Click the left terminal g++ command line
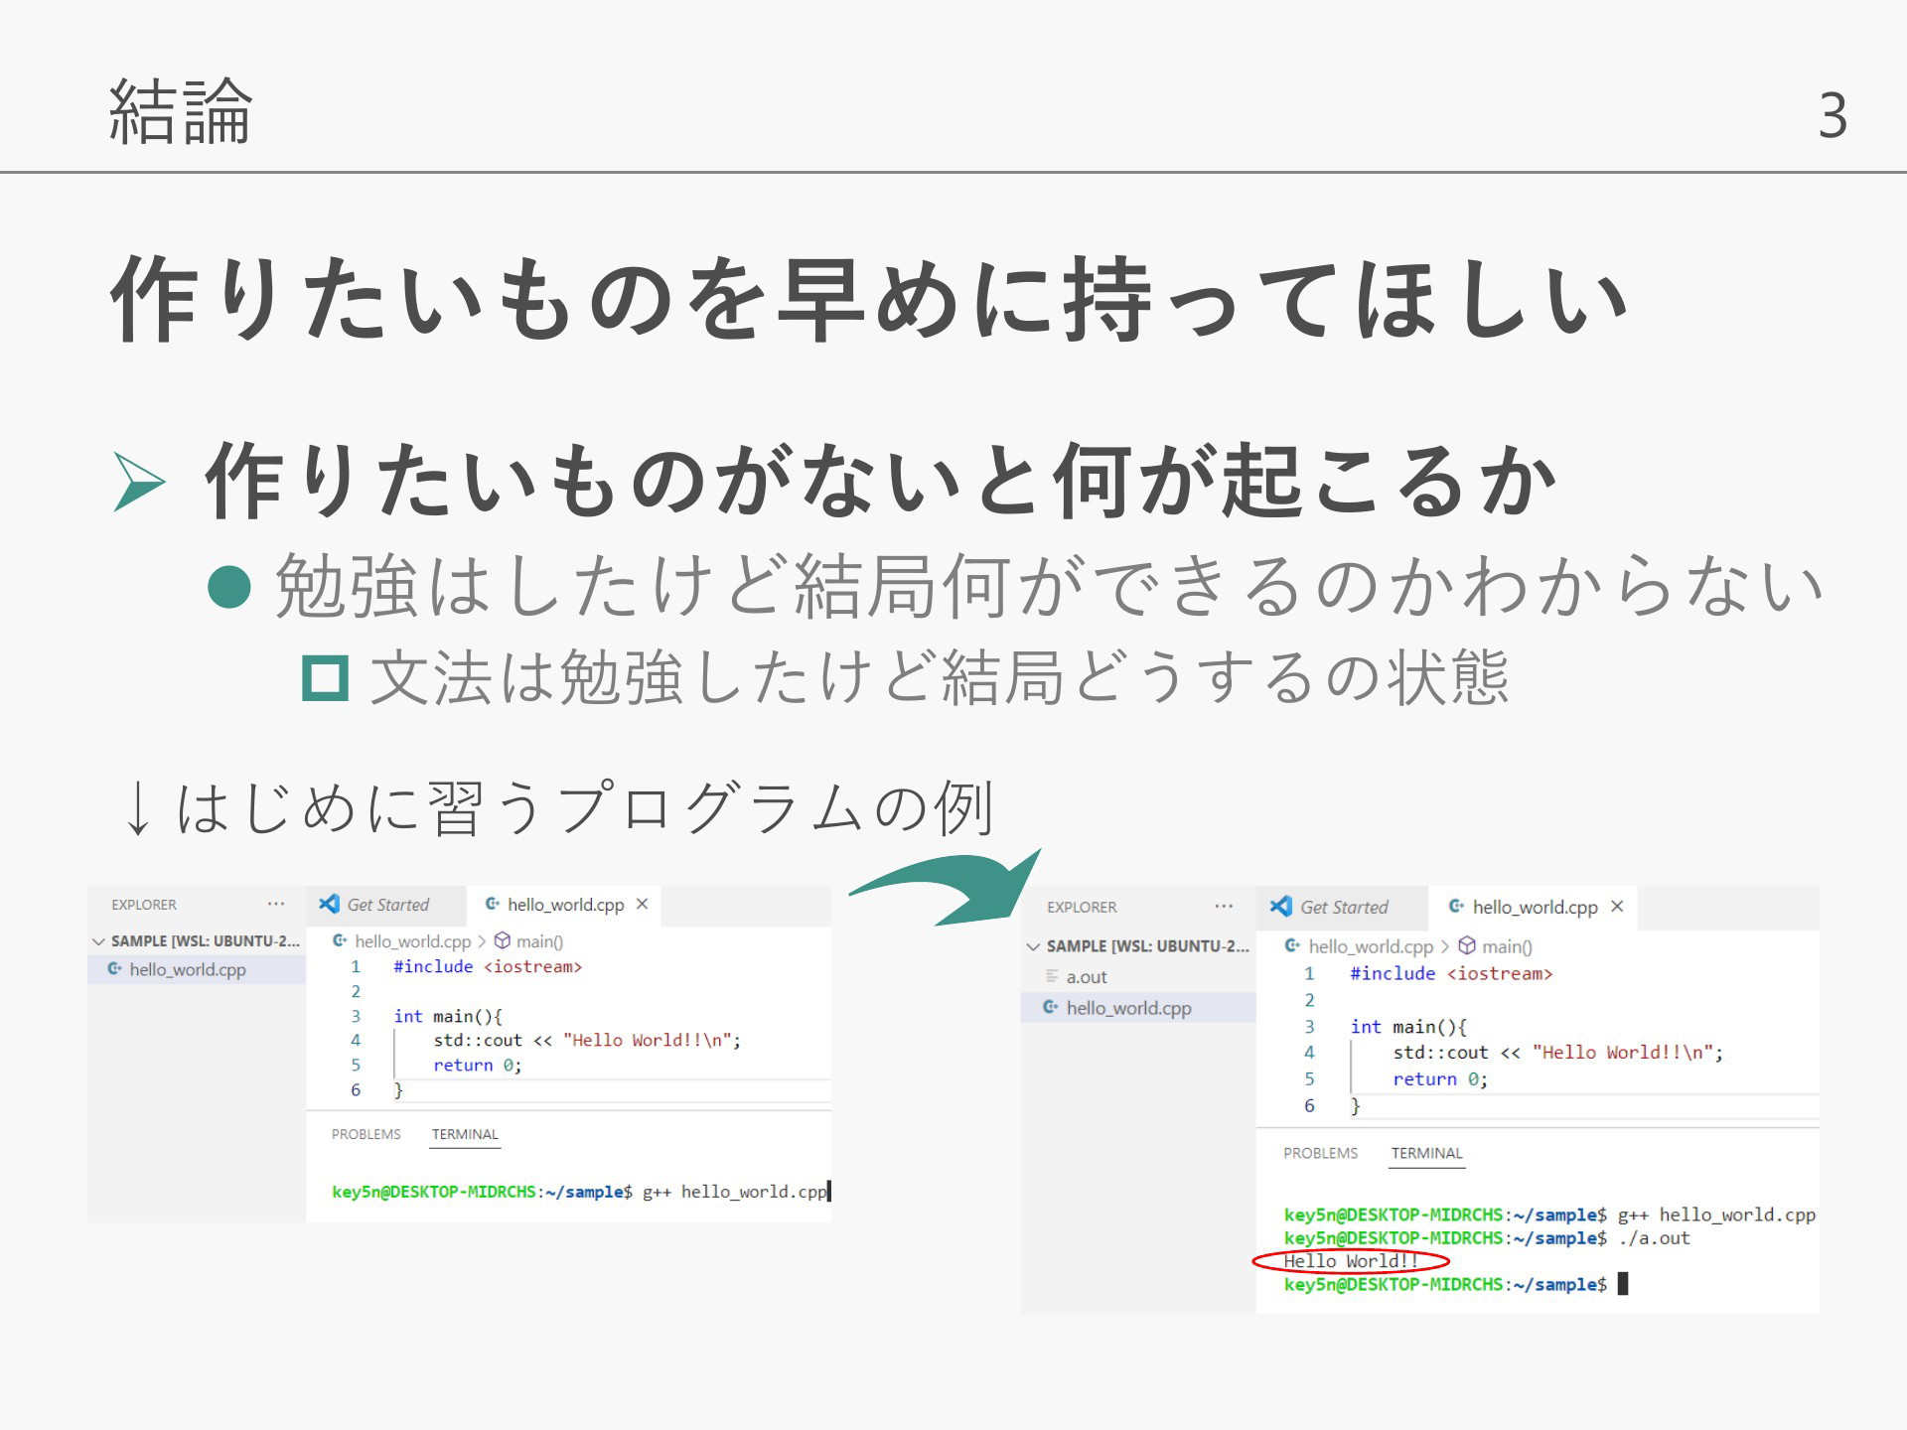Image resolution: width=1907 pixels, height=1430 pixels. (580, 1192)
